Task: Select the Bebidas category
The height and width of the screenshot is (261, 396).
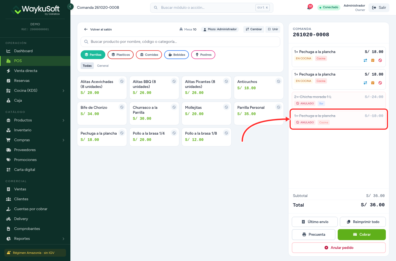Action: click(177, 55)
